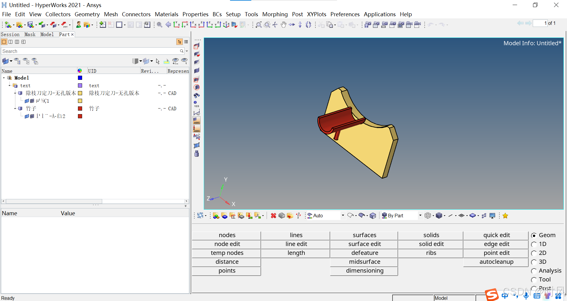Click the Publish to PPT icon
This screenshot has height=301, width=567.
(64, 25)
